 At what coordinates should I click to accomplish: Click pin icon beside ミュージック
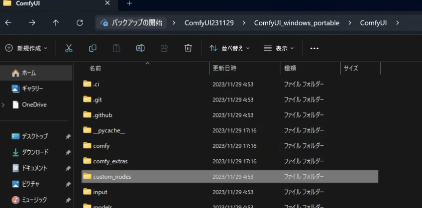tap(68, 201)
